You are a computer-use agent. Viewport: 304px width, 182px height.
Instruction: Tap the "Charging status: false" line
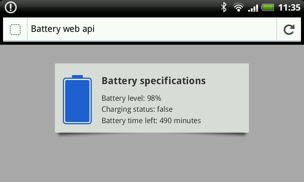[137, 109]
